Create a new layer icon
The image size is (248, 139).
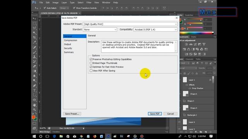click(x=206, y=132)
